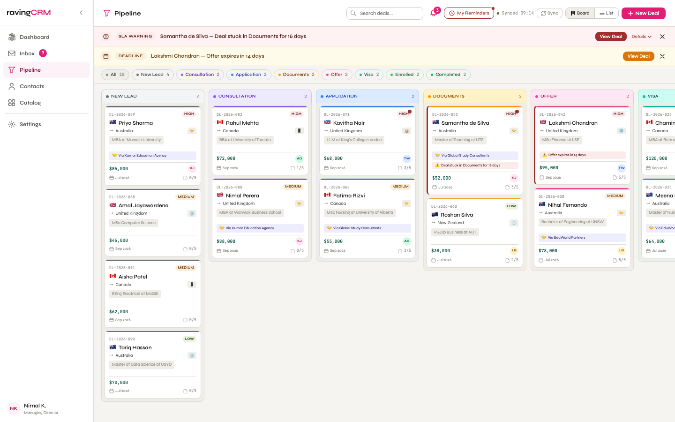Switch the pipeline to List view
Viewport: 675px width, 422px height.
(x=607, y=13)
